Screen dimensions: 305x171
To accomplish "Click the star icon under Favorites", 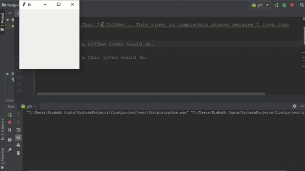I will tap(2, 167).
